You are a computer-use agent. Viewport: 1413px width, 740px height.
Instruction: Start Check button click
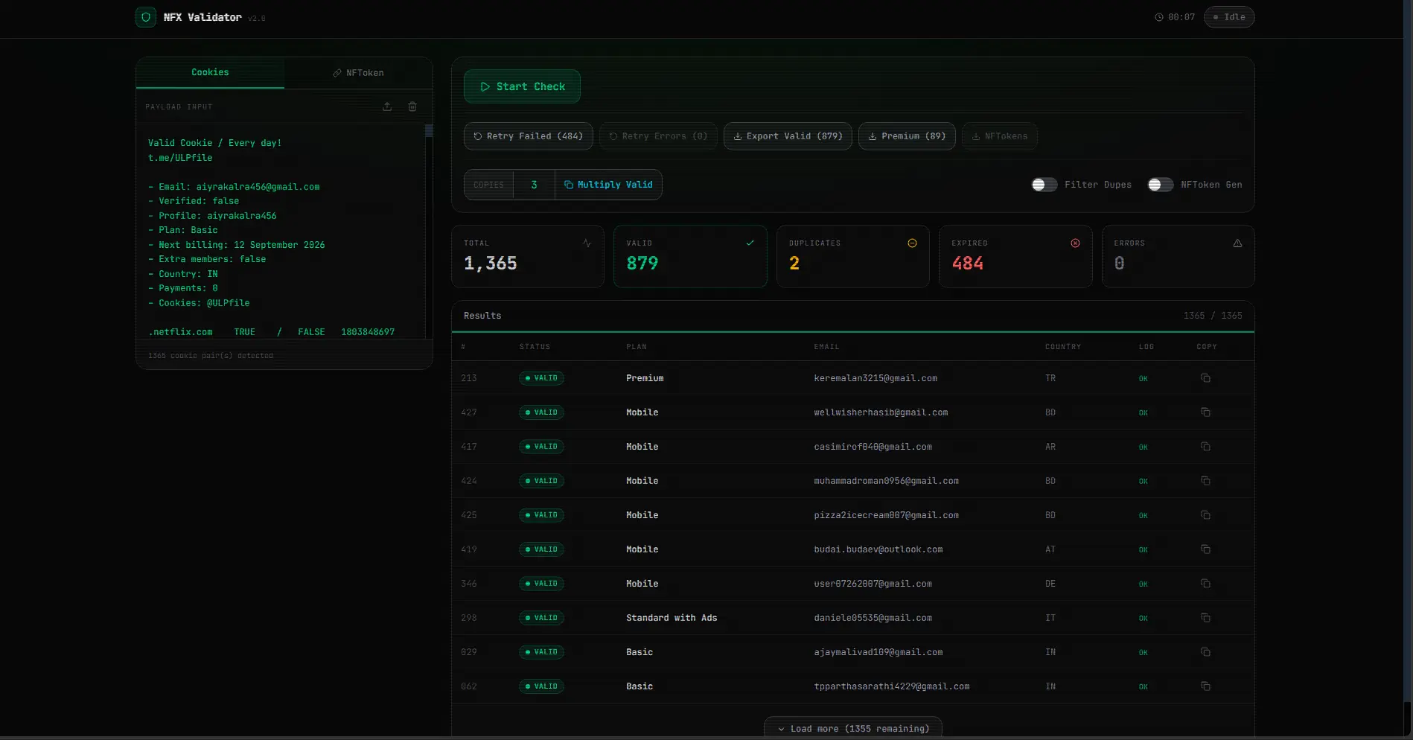pyautogui.click(x=522, y=86)
